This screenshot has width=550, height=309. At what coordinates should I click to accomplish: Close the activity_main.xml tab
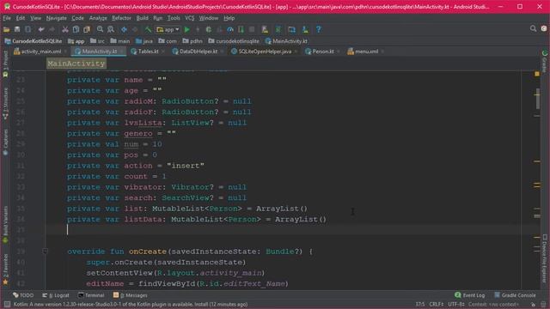point(65,51)
